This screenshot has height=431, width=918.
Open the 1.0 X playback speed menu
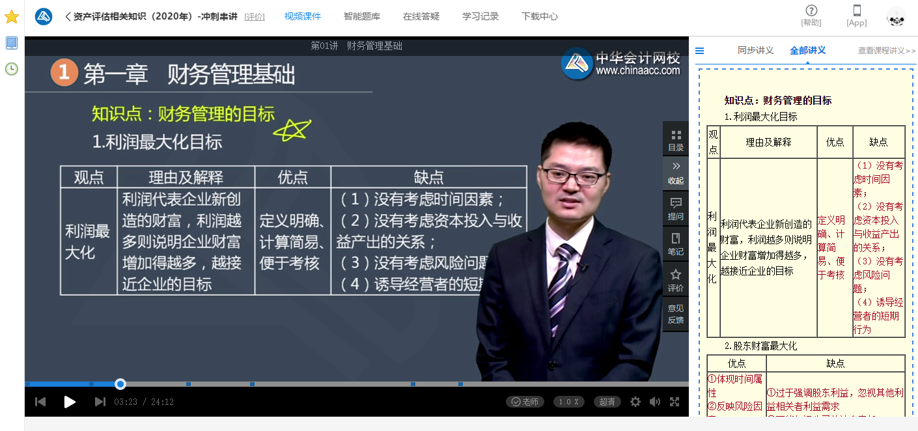[x=568, y=402]
